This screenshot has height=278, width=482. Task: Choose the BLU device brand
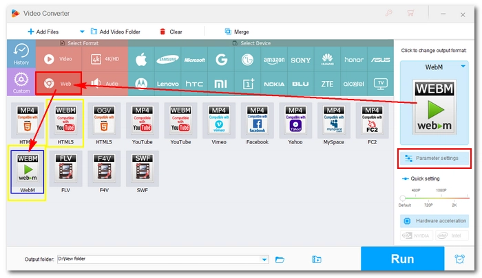tap(301, 84)
